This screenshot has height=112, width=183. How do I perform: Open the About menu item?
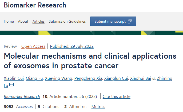(23, 21)
